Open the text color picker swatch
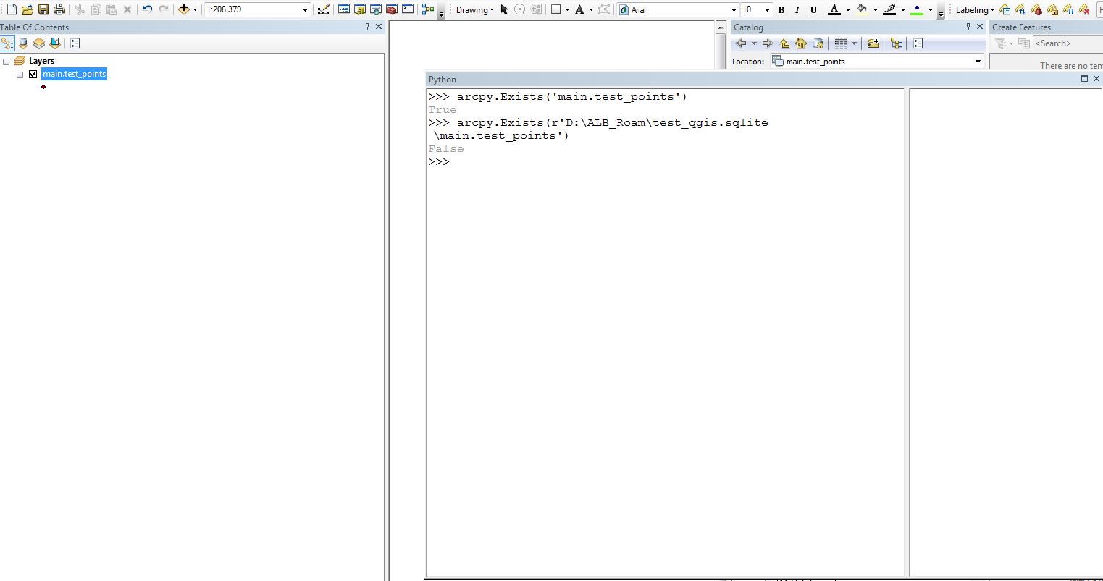 [x=835, y=9]
